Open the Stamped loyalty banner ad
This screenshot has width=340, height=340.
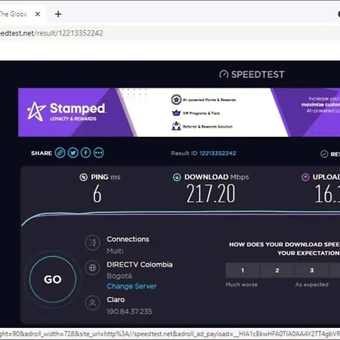[x=179, y=113]
